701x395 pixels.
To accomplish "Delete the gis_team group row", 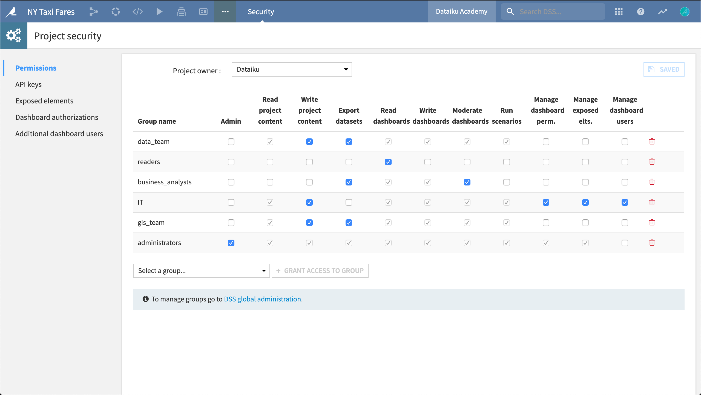I will click(652, 222).
